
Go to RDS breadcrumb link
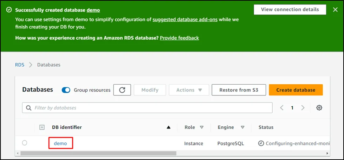(20, 65)
